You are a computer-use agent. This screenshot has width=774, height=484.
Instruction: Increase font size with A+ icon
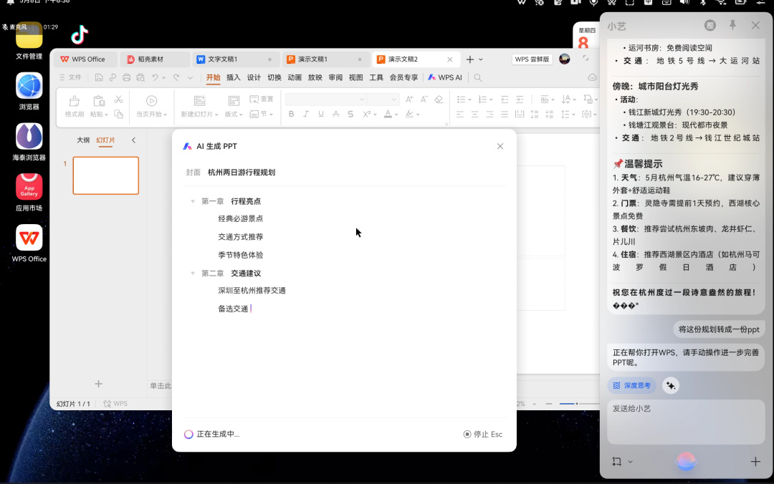point(409,100)
